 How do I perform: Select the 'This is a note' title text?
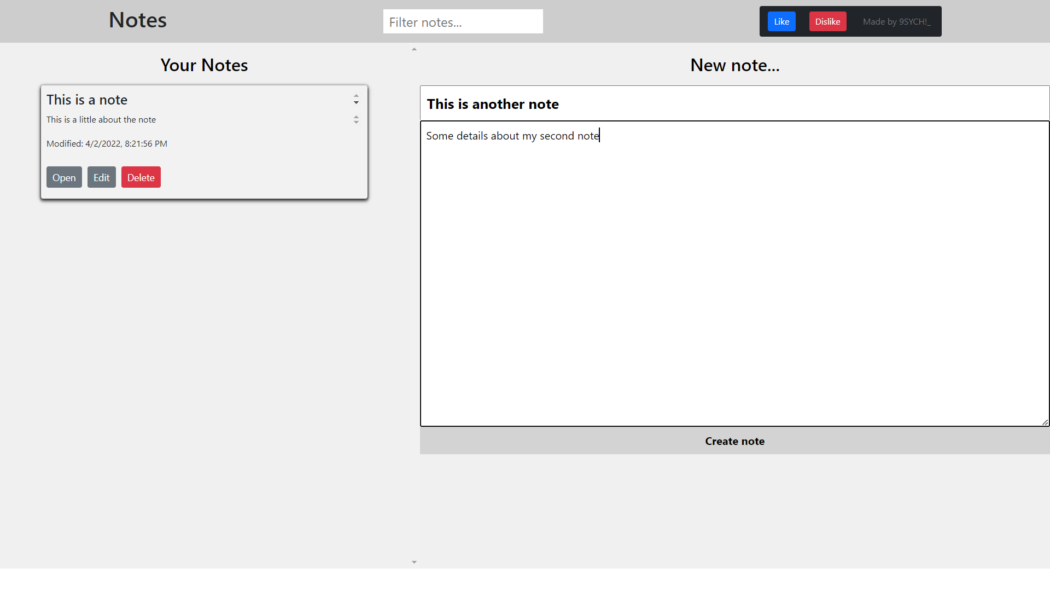pyautogui.click(x=87, y=100)
